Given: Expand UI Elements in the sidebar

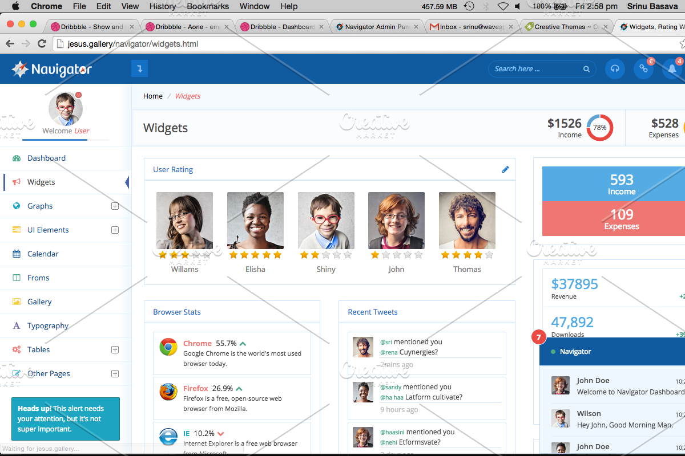Looking at the screenshot, I should 115,230.
